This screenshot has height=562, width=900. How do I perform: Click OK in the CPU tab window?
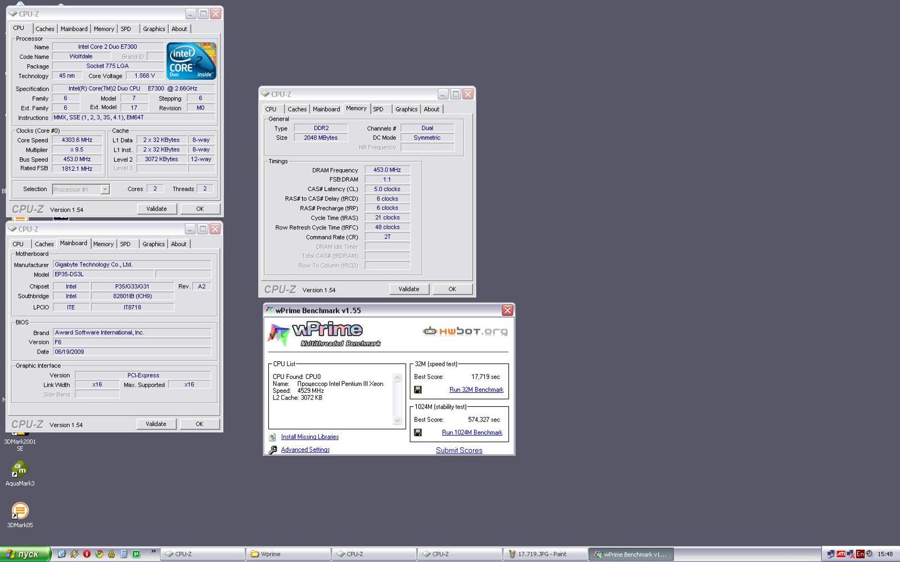pos(200,209)
